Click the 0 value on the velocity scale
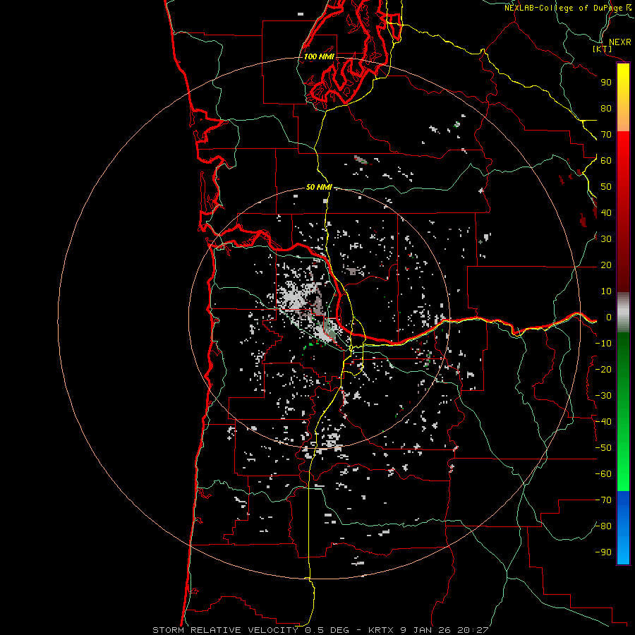 608,317
